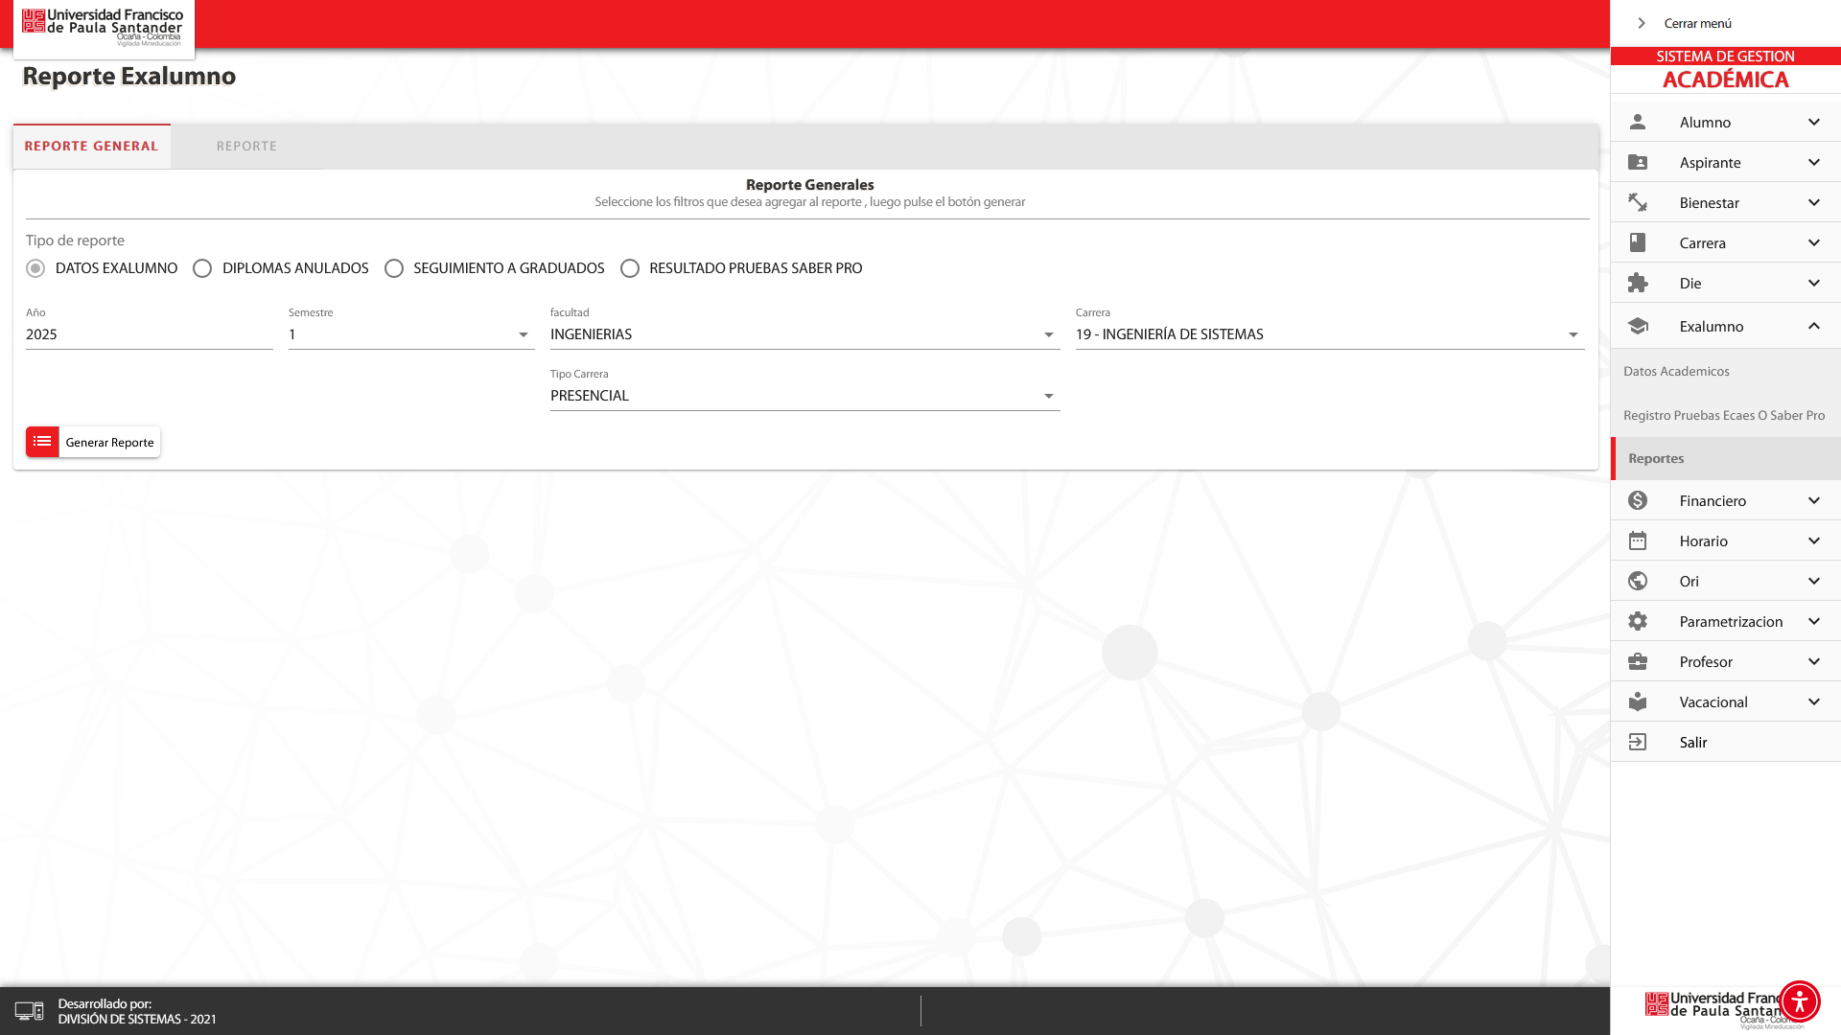Click the Año input field
The width and height of the screenshot is (1841, 1035).
tap(149, 334)
